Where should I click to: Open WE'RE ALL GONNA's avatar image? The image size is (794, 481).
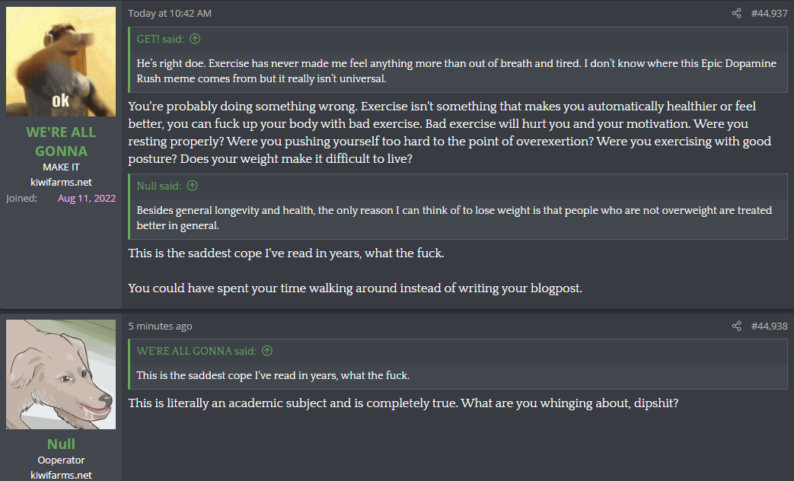61,62
